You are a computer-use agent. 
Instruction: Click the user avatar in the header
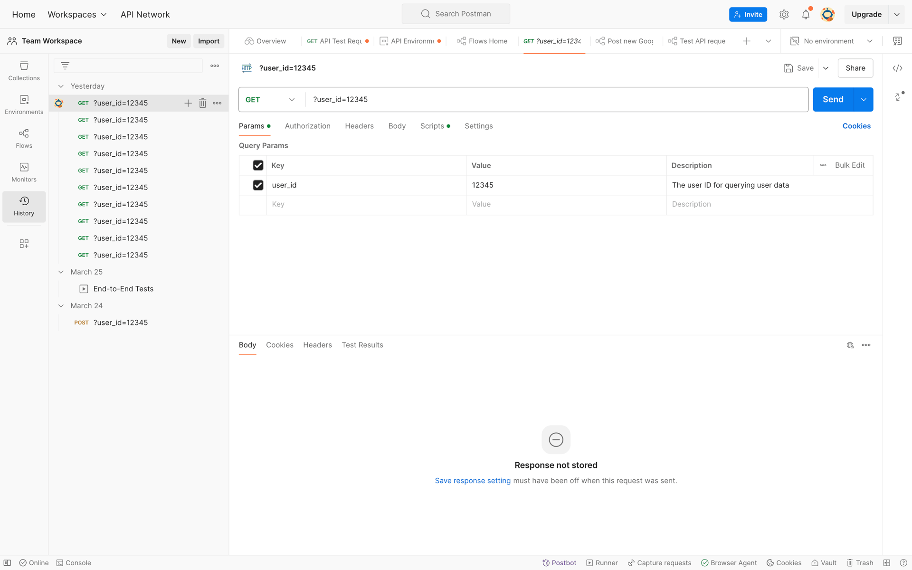click(x=827, y=14)
